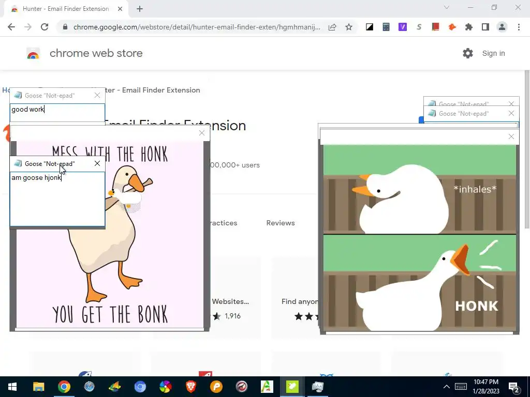Toggle the Chrome side panel icon
Screen dimensions: 530x397
[x=485, y=27]
